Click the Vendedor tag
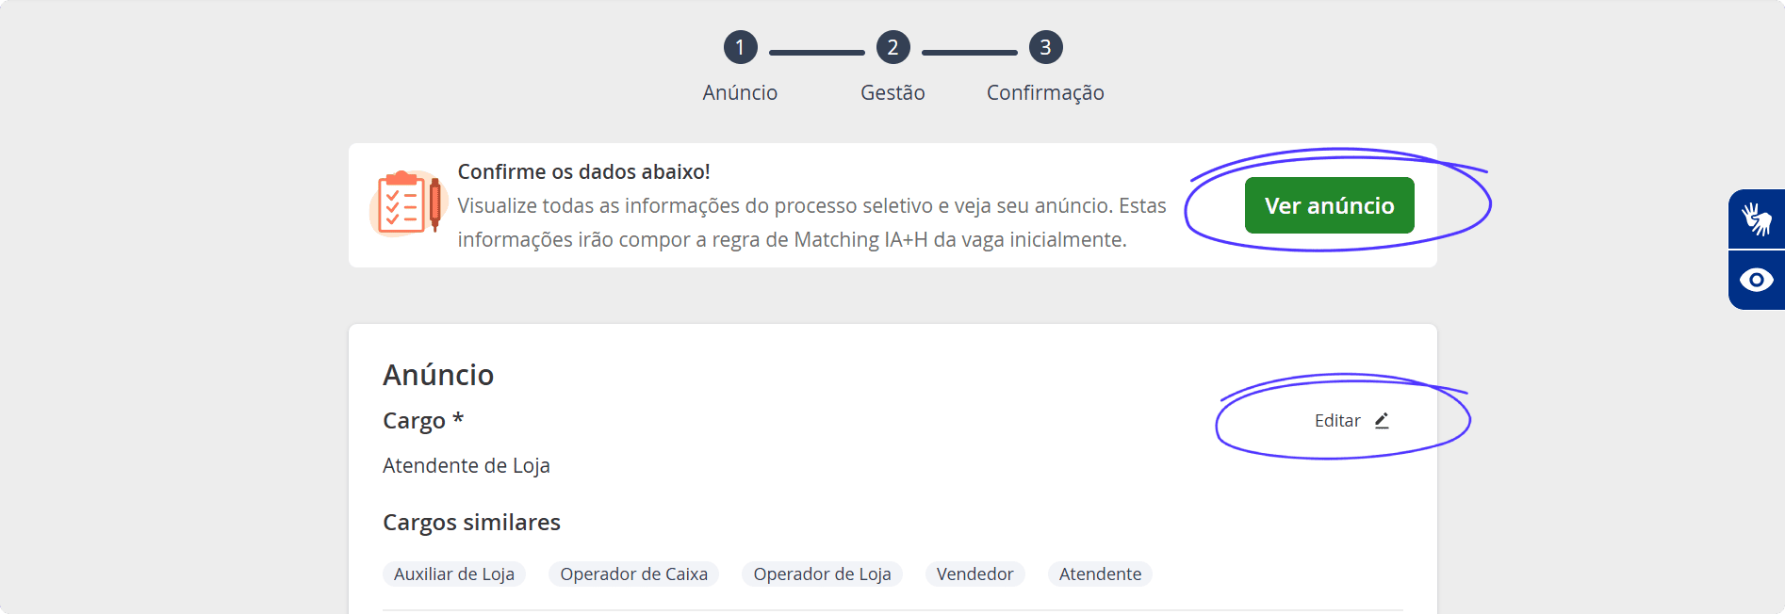Viewport: 1785px width, 614px height. 974,574
